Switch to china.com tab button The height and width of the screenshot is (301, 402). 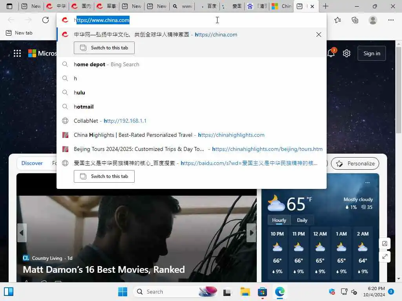104,48
